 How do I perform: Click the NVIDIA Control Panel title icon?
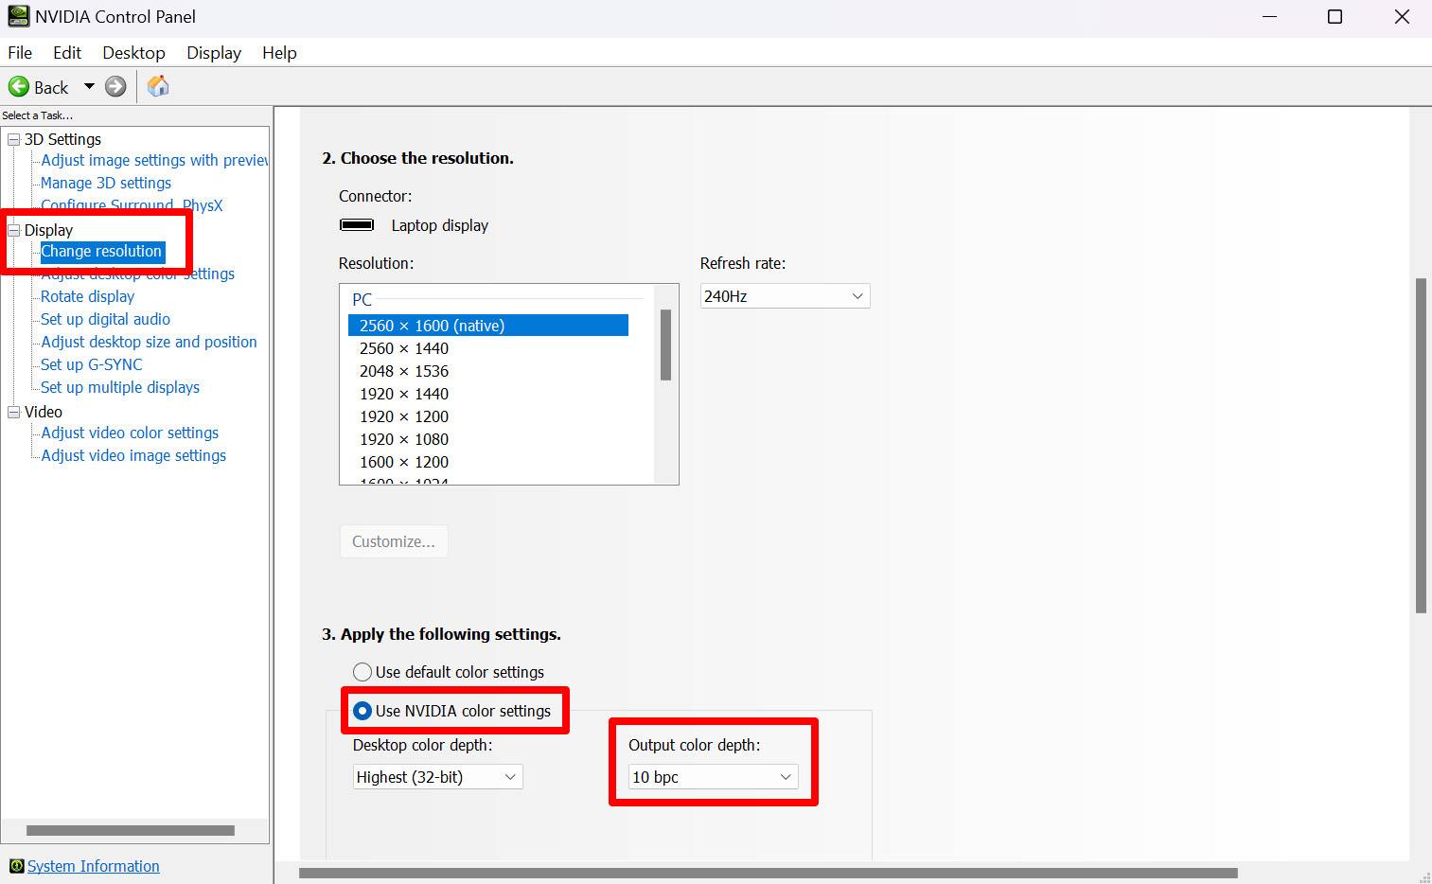18,16
